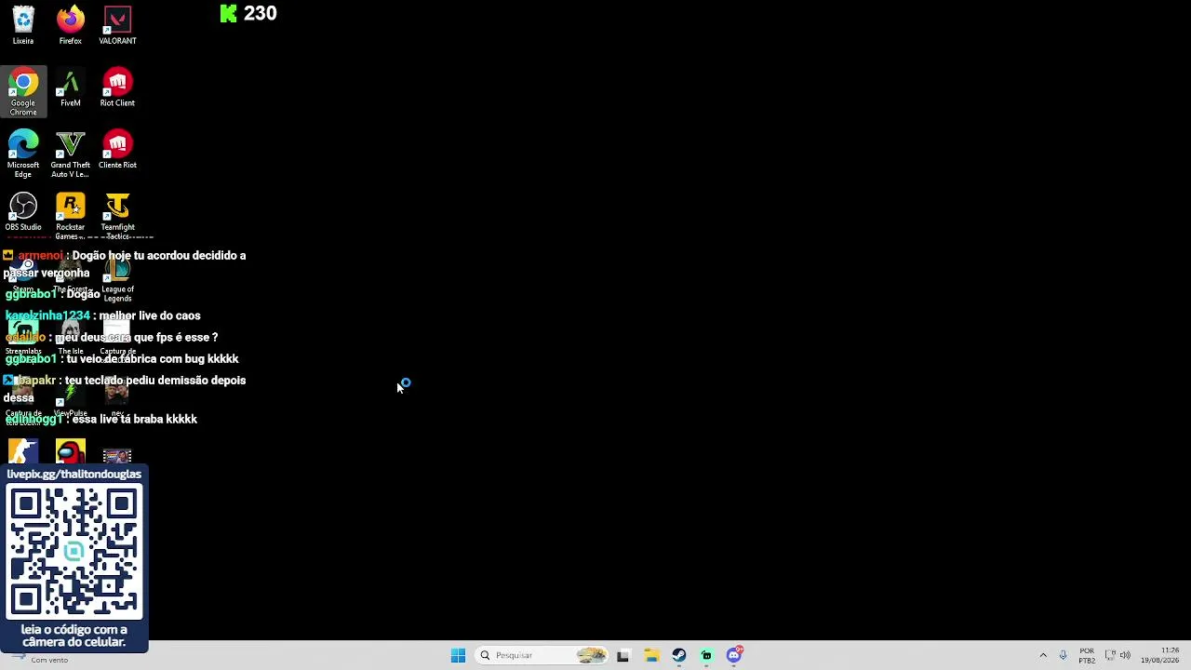Expand the hidden system tray icons chevron
The image size is (1191, 670).
[x=1043, y=656]
